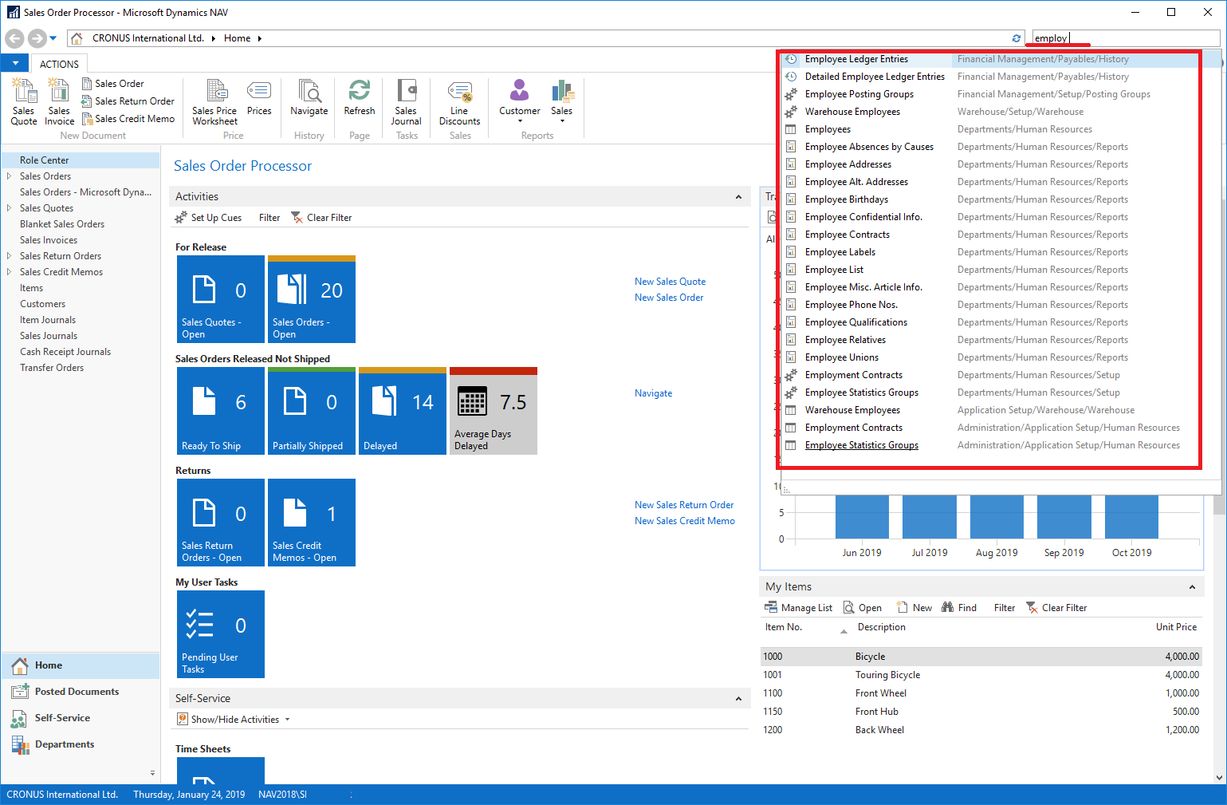This screenshot has width=1227, height=805.
Task: Click the Home navigation pane button
Action: point(81,665)
